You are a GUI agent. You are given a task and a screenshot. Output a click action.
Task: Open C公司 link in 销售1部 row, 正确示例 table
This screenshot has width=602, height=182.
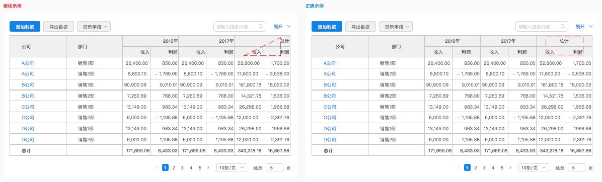329,107
